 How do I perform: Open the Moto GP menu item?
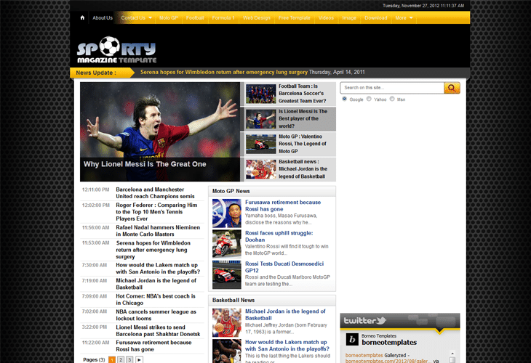coord(169,18)
